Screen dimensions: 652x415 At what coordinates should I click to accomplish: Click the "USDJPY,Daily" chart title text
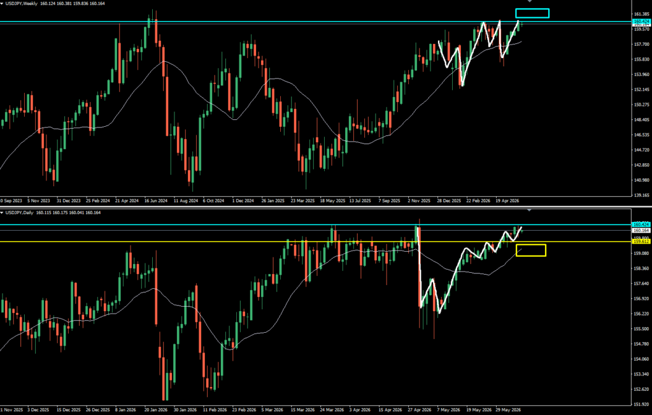(x=20, y=213)
